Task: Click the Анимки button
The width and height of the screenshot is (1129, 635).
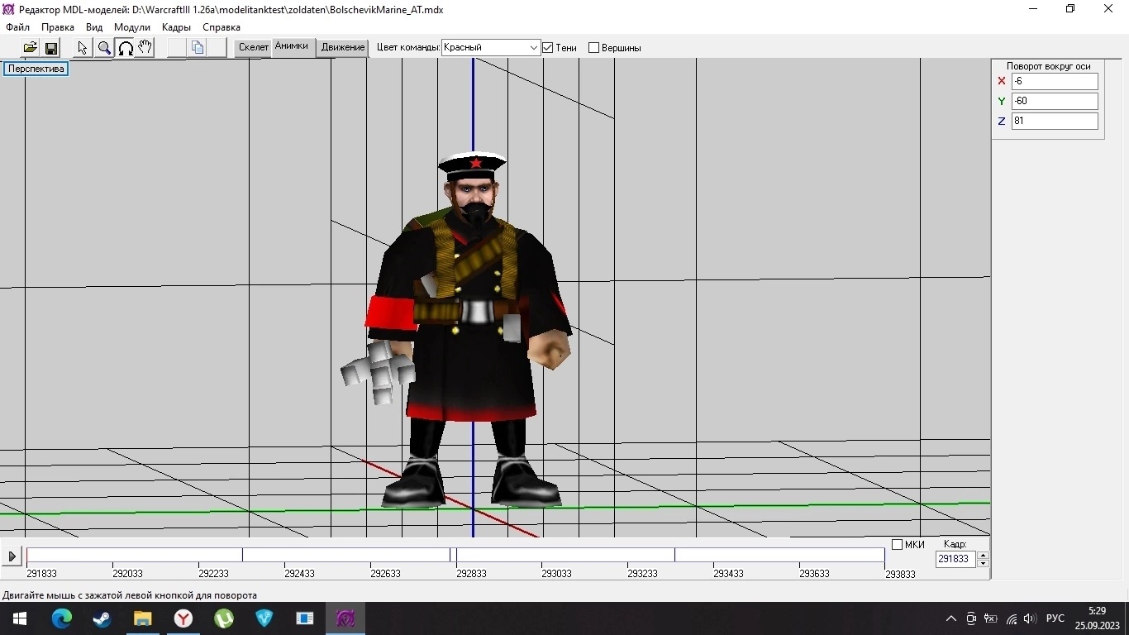Action: pos(292,47)
